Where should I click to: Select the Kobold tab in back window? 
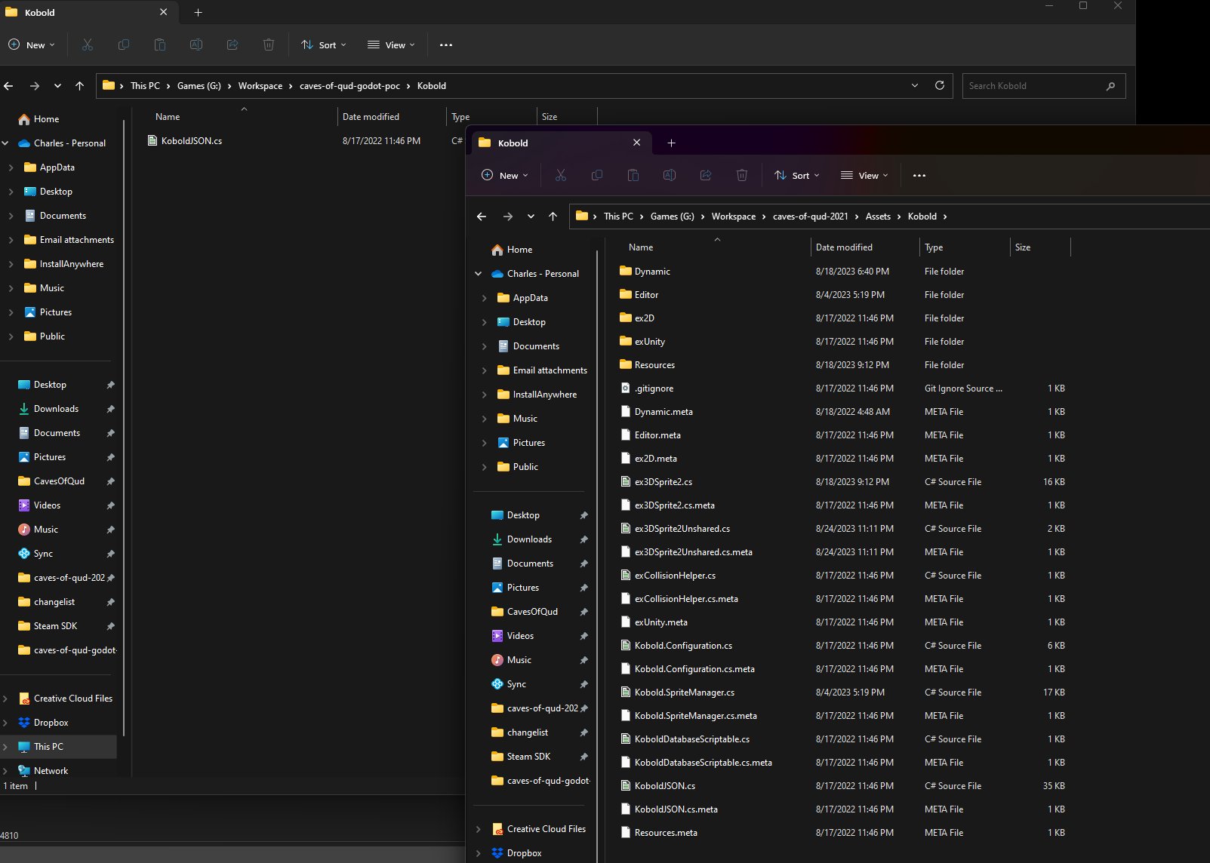(83, 13)
